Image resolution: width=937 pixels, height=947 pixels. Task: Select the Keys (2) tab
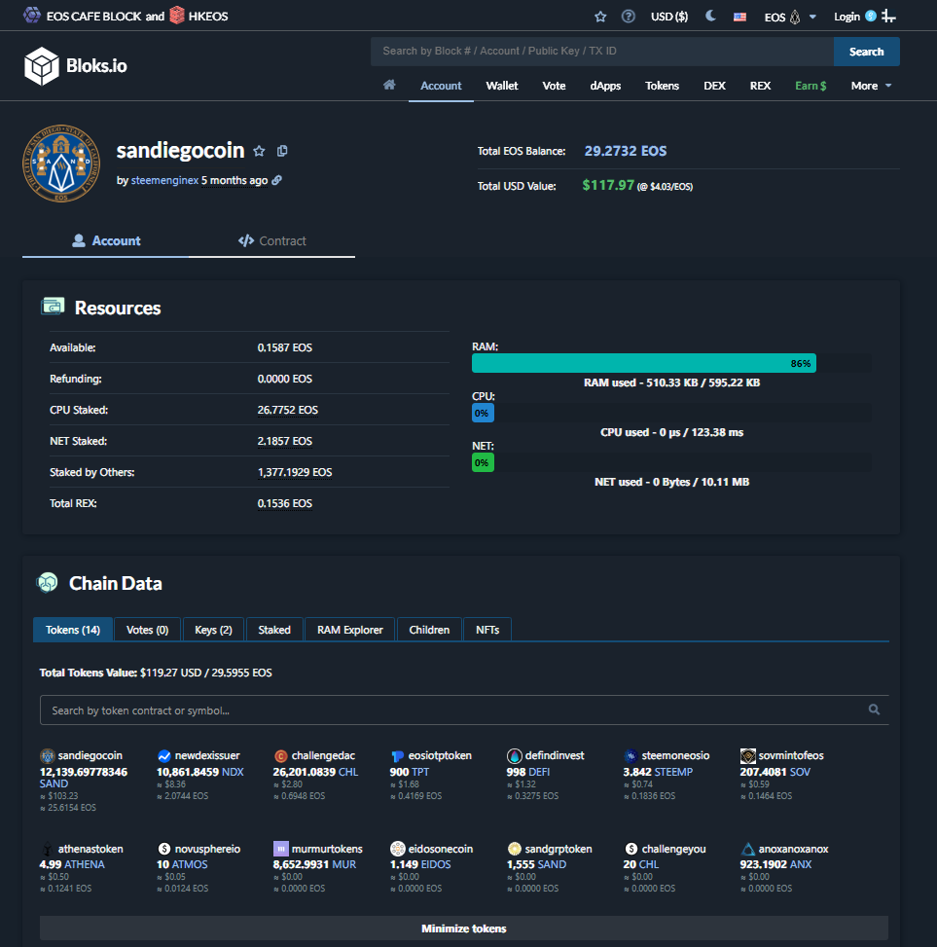click(213, 630)
